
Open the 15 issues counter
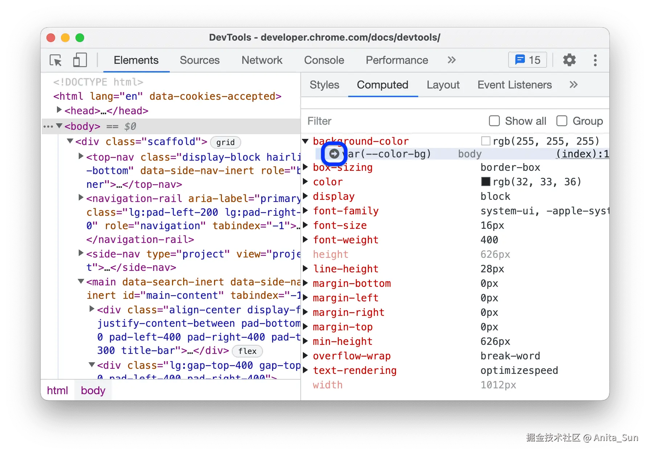[527, 60]
